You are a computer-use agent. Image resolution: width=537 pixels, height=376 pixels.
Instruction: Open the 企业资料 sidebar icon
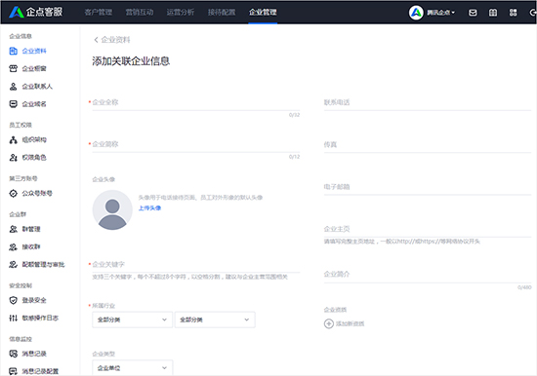click(x=13, y=51)
